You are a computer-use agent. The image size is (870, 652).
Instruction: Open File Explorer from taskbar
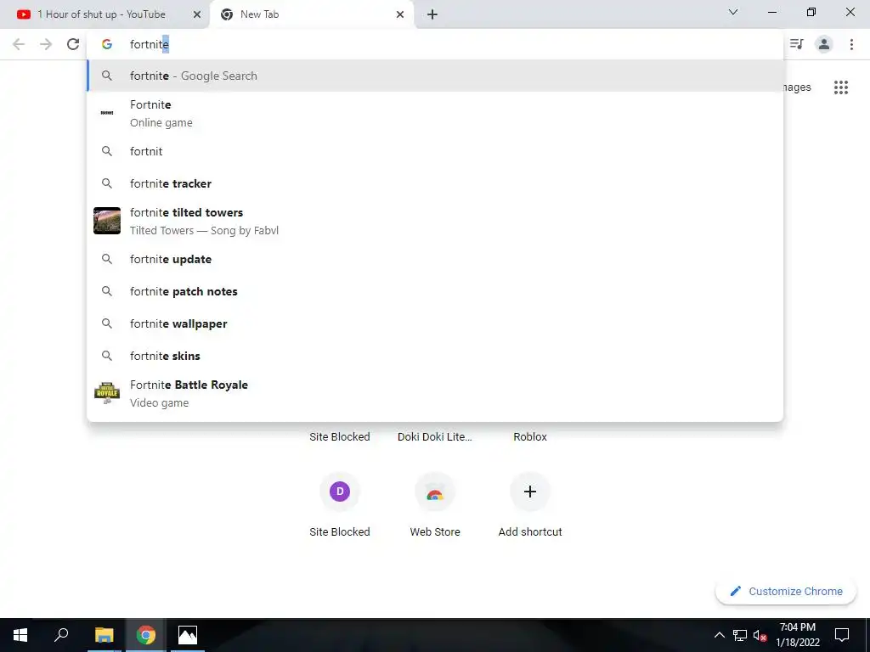point(104,635)
